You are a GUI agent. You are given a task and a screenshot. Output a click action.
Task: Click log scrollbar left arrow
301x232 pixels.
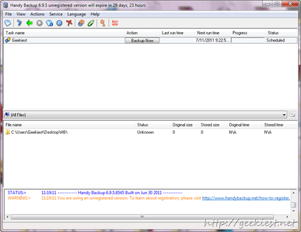(7, 217)
